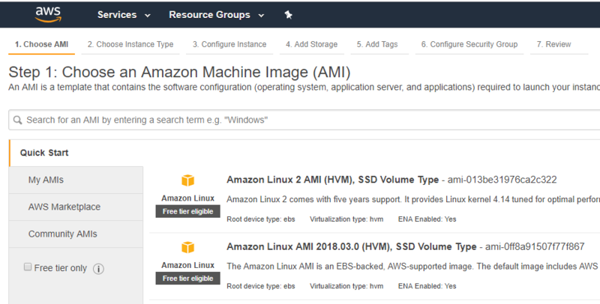Select the 1. Choose AMI step tab

coord(42,44)
